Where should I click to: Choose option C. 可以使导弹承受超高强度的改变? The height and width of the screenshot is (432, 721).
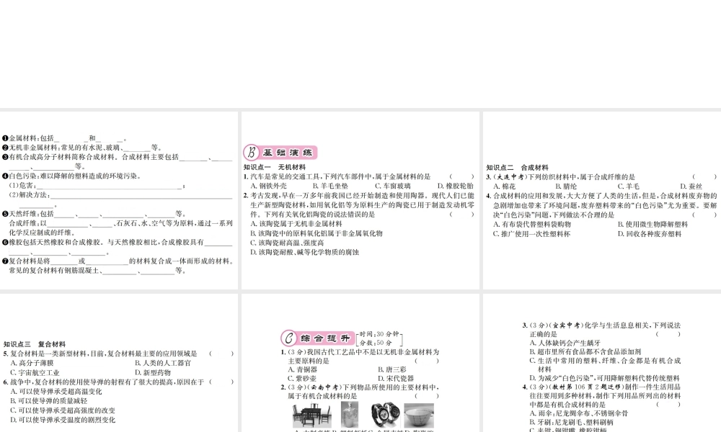tap(63, 410)
